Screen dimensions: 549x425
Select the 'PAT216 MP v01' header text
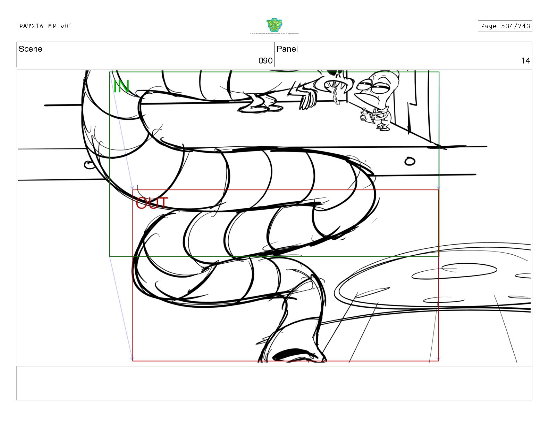tap(46, 26)
